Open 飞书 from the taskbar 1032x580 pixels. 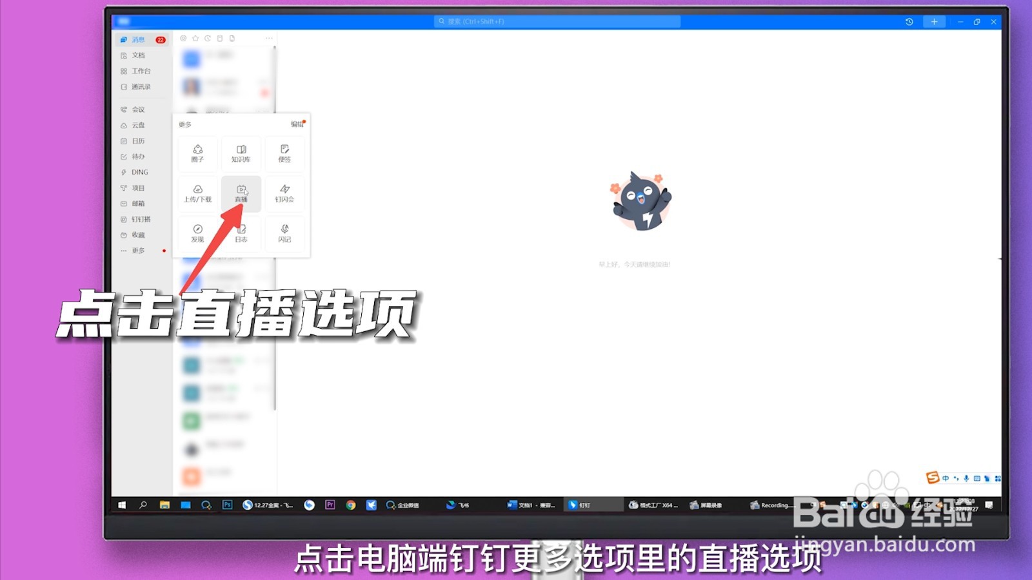pyautogui.click(x=458, y=505)
